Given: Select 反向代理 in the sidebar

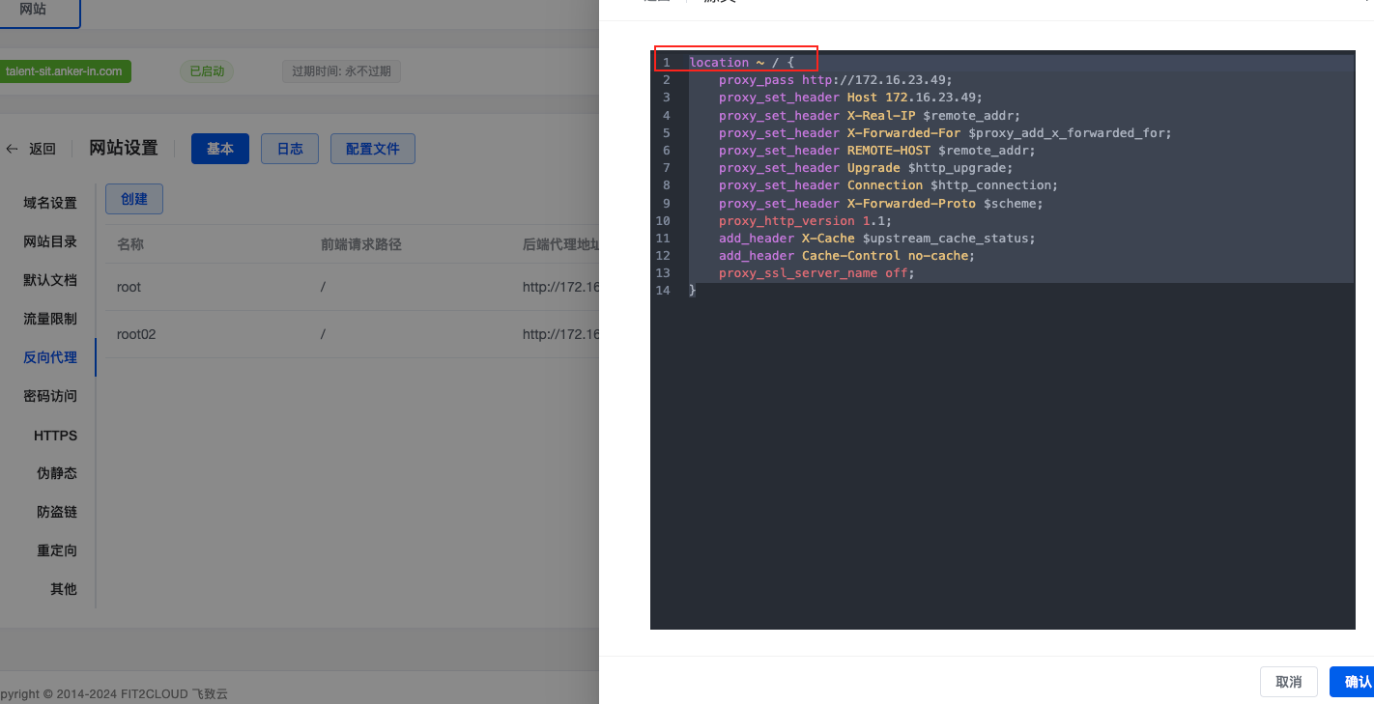Looking at the screenshot, I should (x=50, y=357).
